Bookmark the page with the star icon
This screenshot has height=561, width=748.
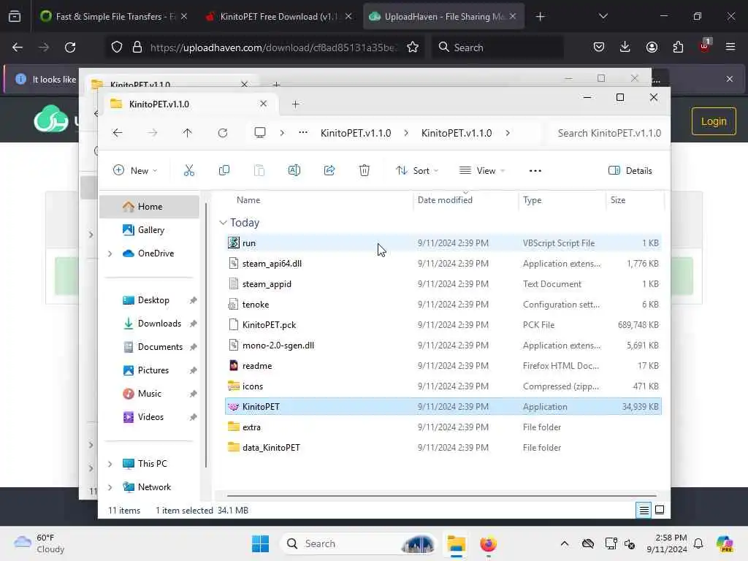click(413, 47)
